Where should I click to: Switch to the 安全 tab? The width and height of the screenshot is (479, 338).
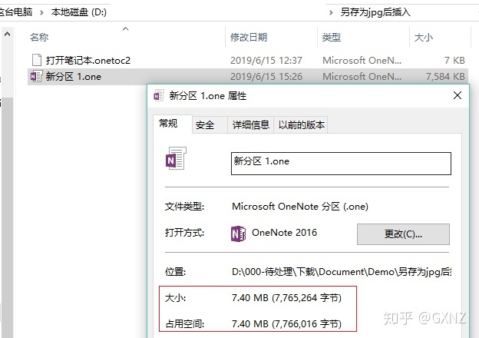[210, 125]
